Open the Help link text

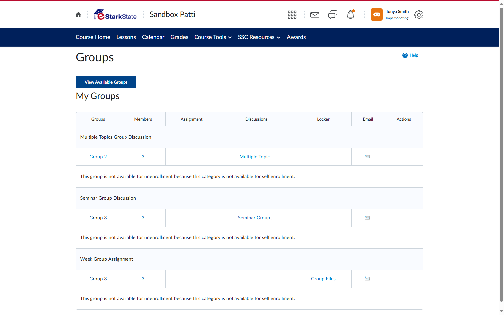pyautogui.click(x=414, y=55)
